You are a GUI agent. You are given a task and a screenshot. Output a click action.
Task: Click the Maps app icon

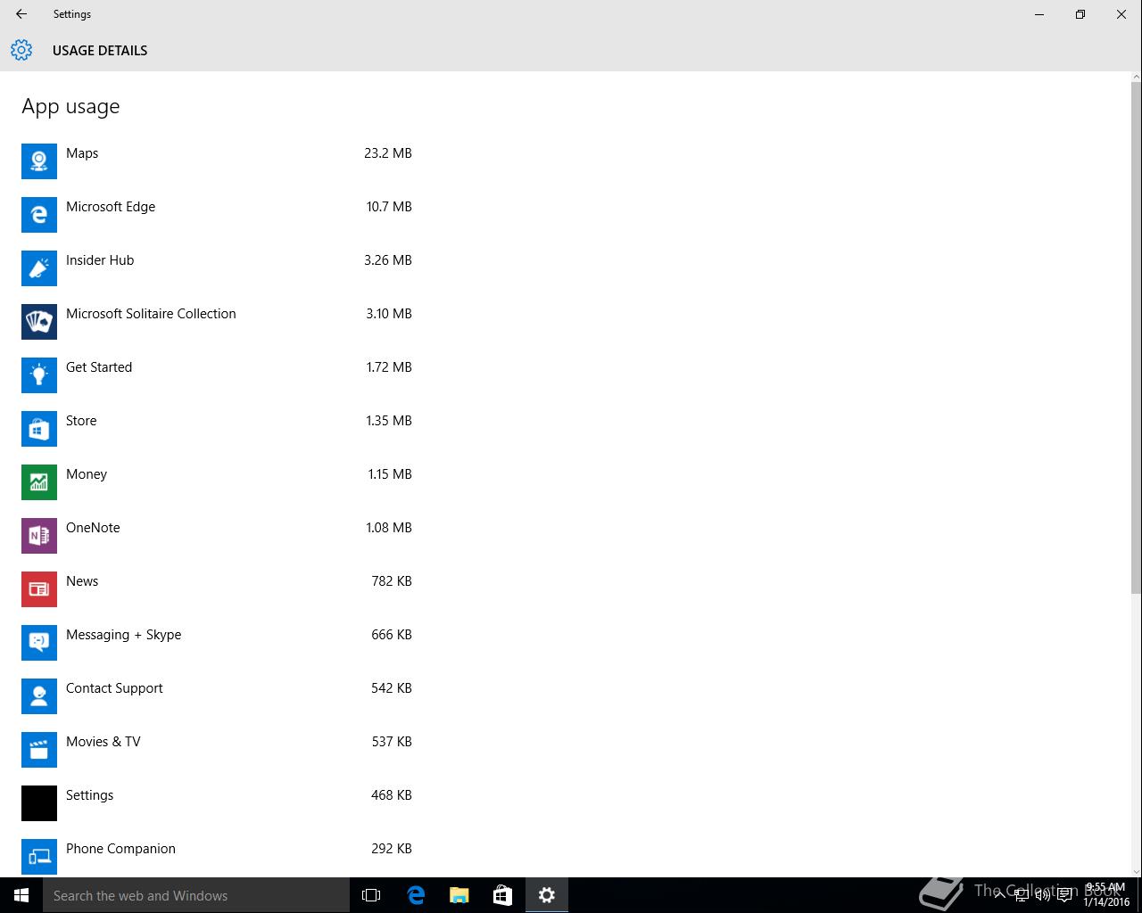pyautogui.click(x=39, y=161)
